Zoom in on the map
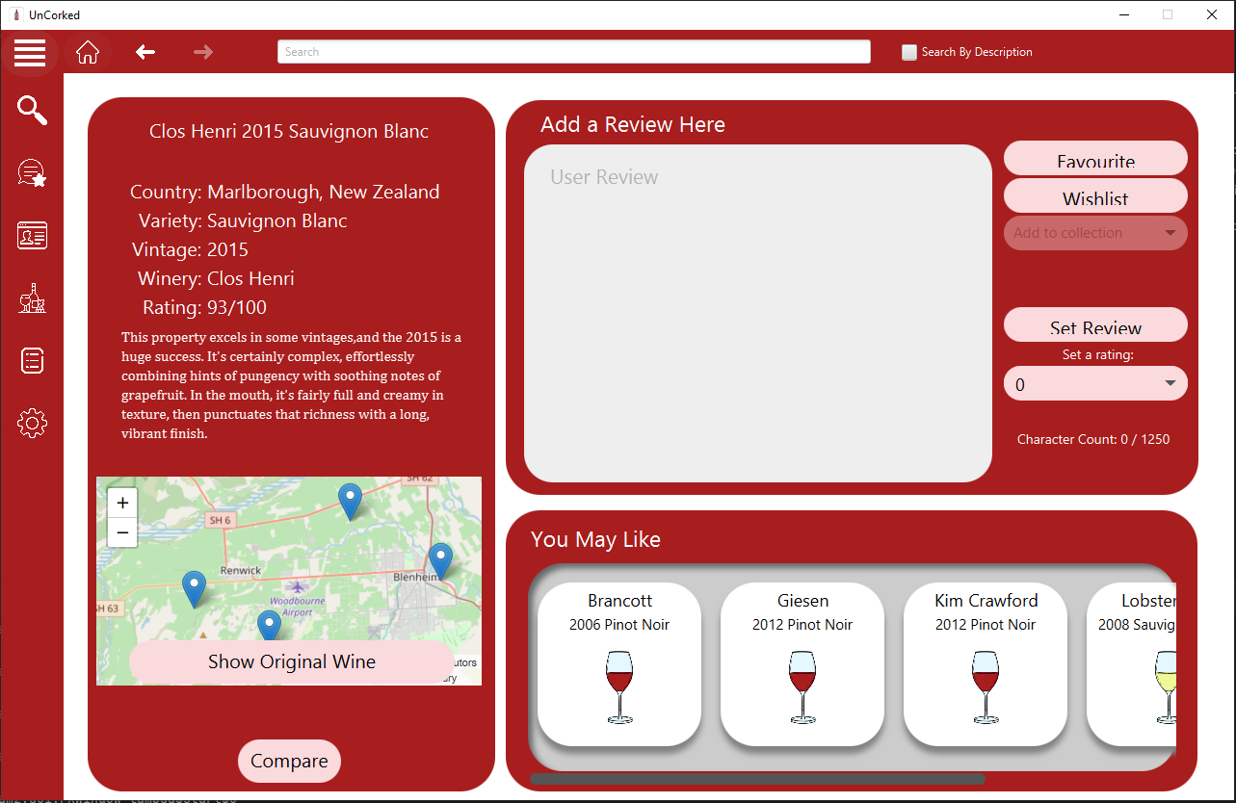 (122, 503)
